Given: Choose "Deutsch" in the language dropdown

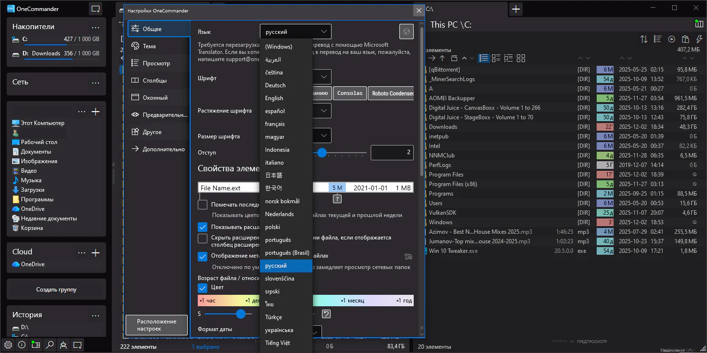Looking at the screenshot, I should click(x=275, y=85).
